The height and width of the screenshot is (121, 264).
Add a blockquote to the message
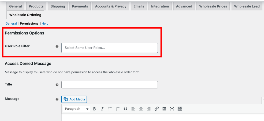pos(125,109)
